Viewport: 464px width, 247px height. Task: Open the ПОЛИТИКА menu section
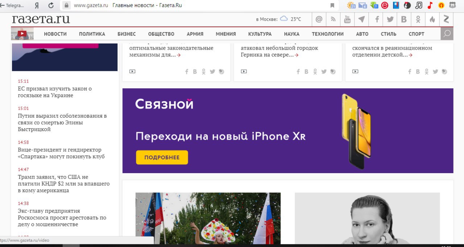pyautogui.click(x=92, y=34)
